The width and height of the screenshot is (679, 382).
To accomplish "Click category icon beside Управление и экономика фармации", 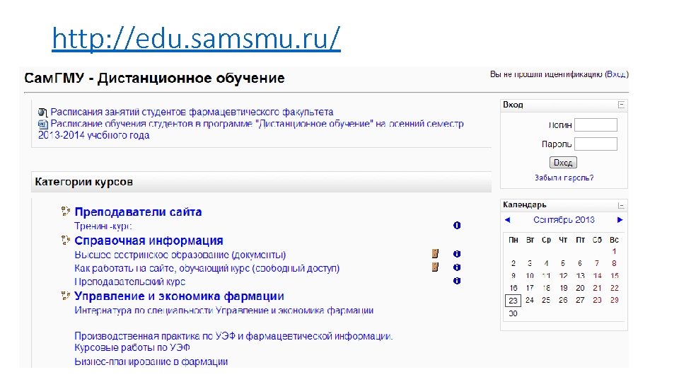I will (65, 296).
